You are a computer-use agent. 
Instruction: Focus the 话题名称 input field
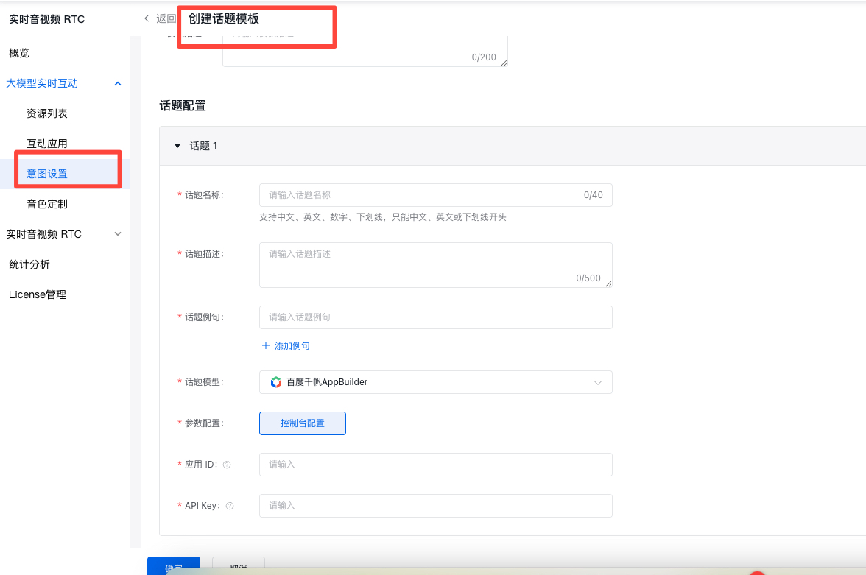click(x=420, y=195)
